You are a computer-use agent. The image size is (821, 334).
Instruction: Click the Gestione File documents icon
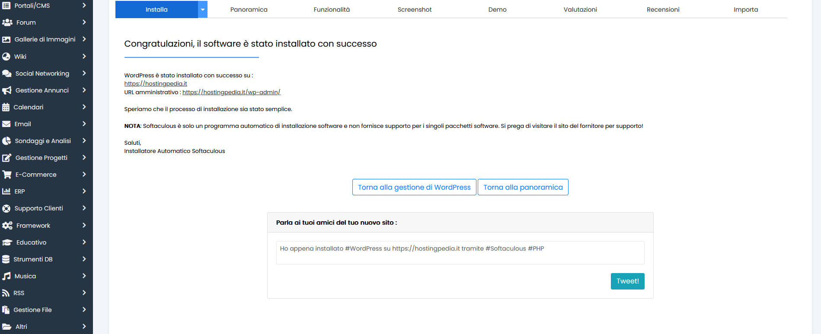click(x=6, y=310)
